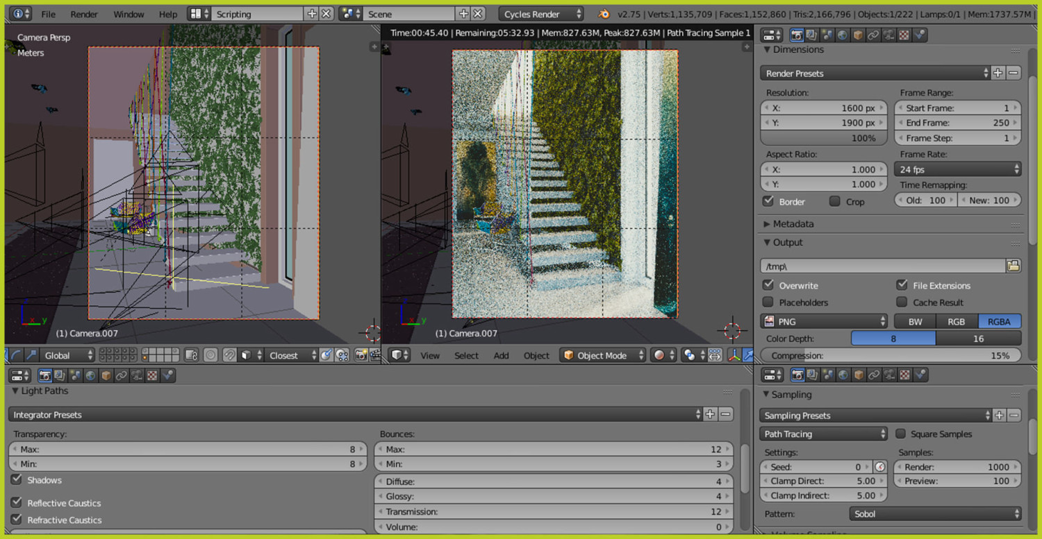Toggle proportional editing in the viewport header

(210, 355)
